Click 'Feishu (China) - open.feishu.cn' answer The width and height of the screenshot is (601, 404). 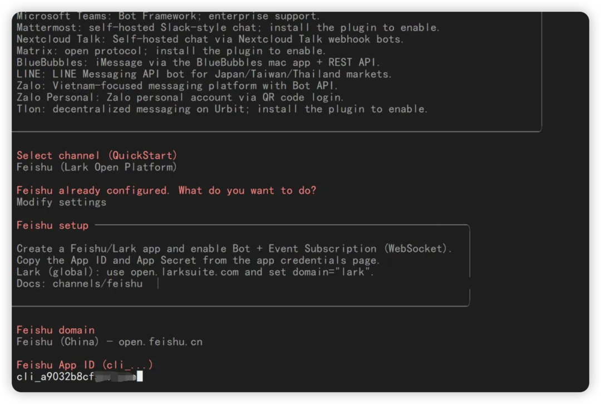[x=109, y=342]
